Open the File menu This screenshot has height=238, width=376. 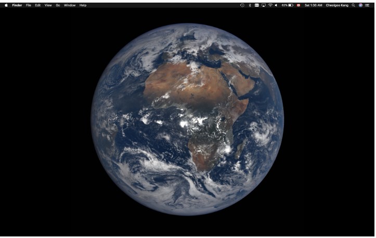(x=29, y=5)
